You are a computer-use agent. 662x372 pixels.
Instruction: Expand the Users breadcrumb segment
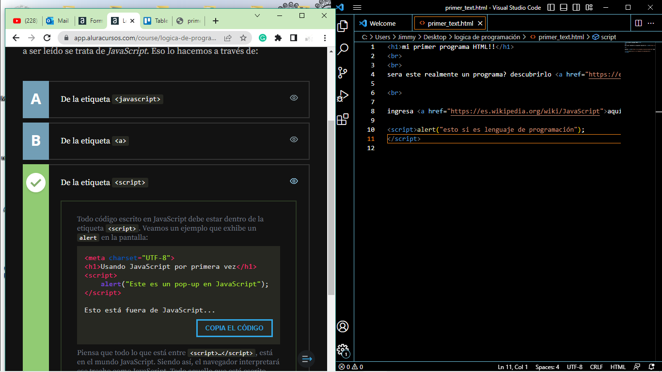[x=382, y=37]
